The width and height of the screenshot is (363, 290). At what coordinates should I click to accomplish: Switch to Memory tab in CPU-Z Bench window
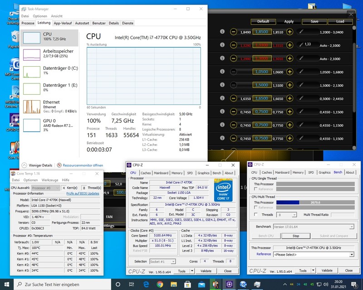click(298, 172)
